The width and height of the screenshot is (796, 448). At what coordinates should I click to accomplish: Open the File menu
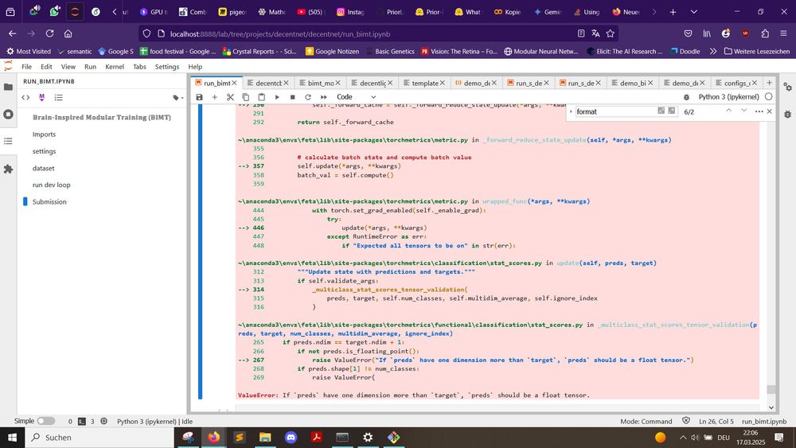pyautogui.click(x=26, y=67)
